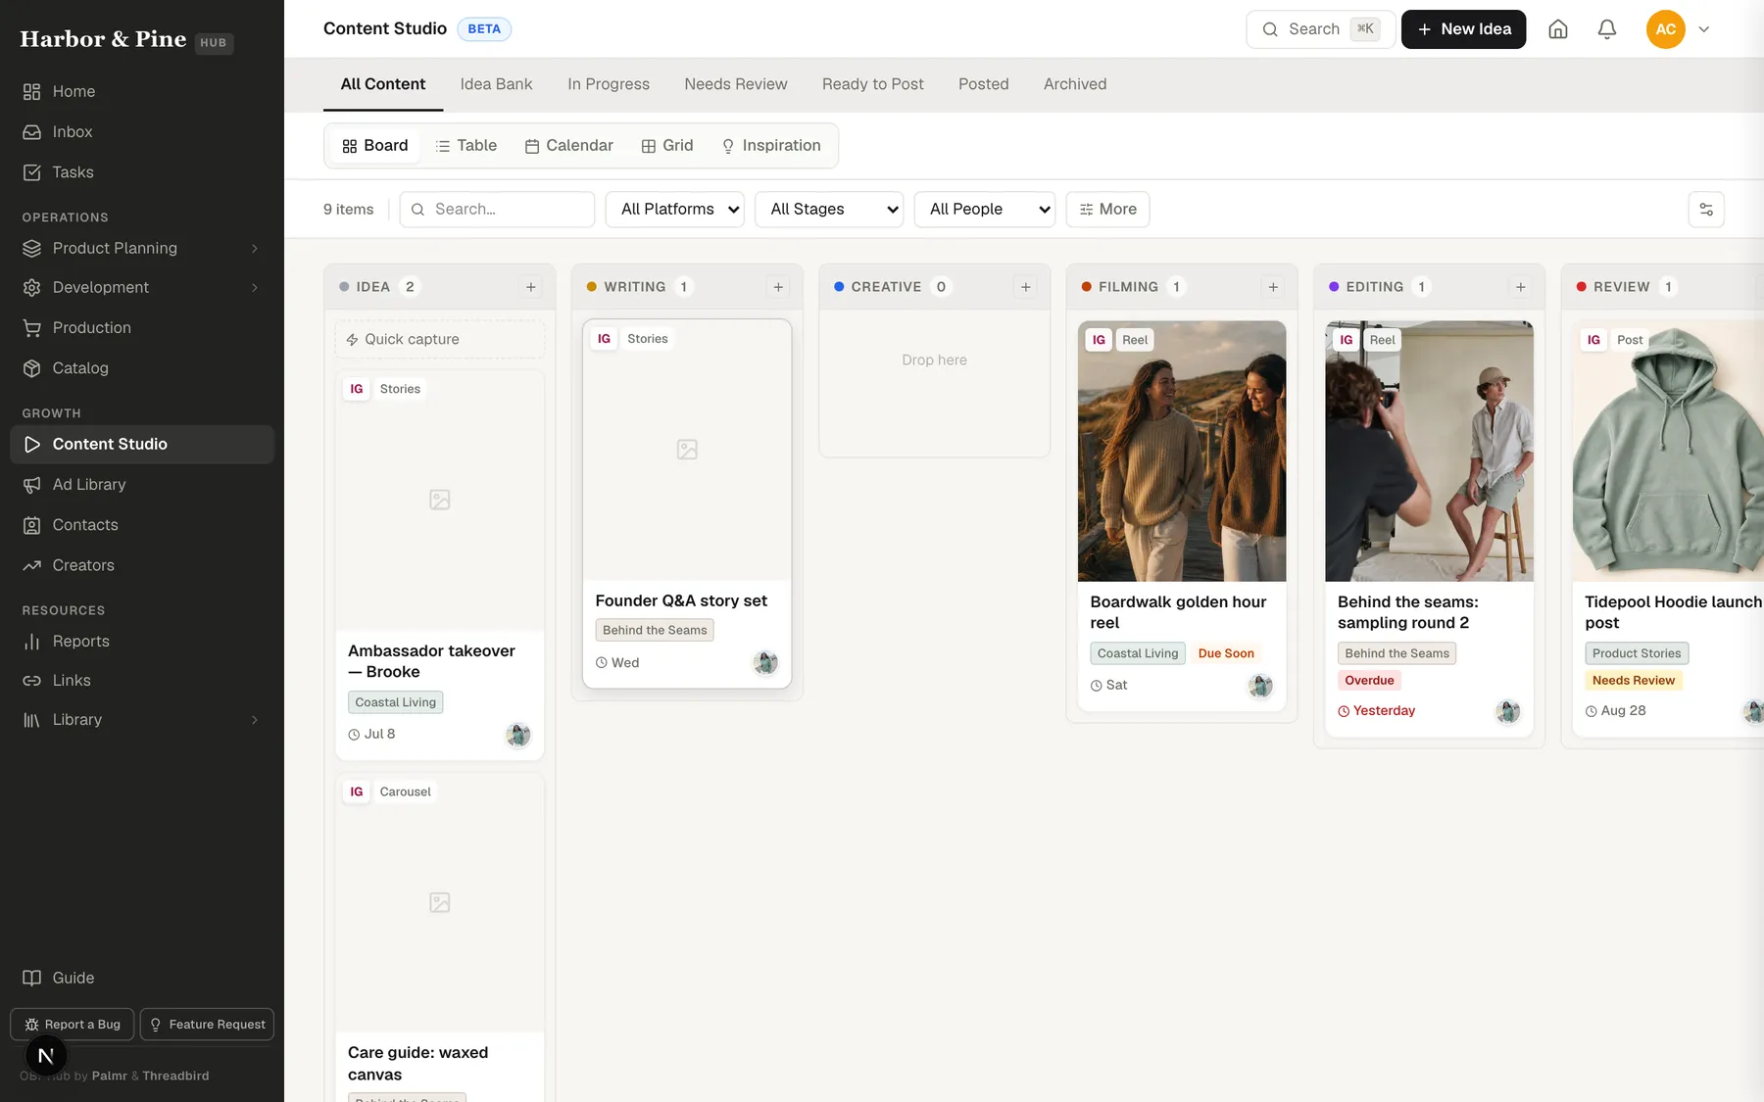Open the AC user avatar menu
Screen dimensions: 1764x1102
1666,29
